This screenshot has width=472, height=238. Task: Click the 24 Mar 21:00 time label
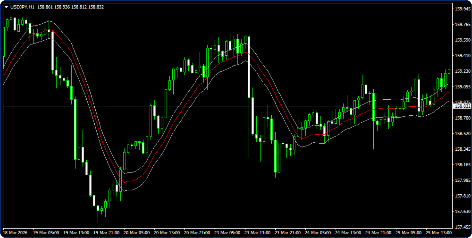[x=378, y=233]
